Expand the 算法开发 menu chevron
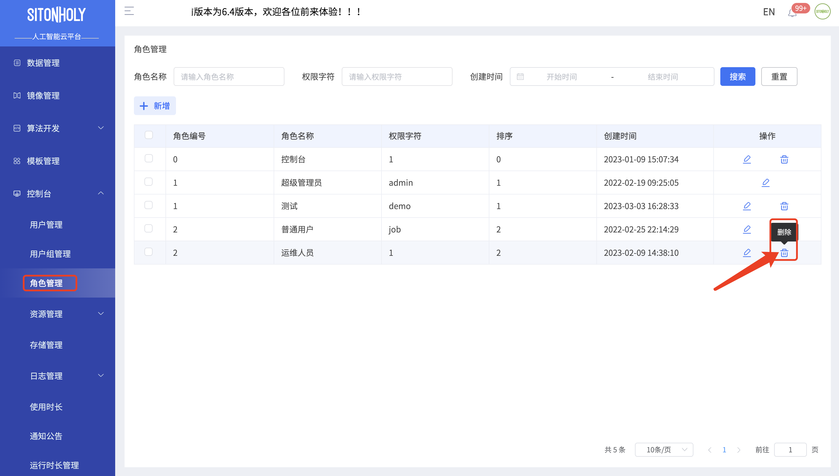The width and height of the screenshot is (839, 476). [101, 128]
